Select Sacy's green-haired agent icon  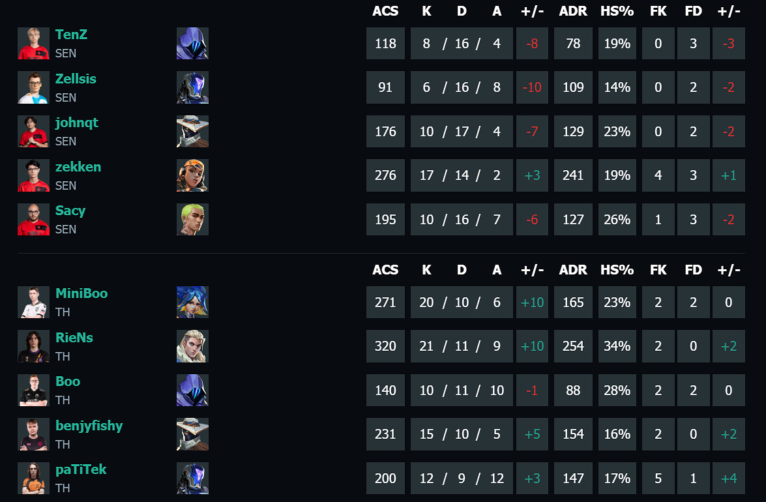tap(192, 219)
